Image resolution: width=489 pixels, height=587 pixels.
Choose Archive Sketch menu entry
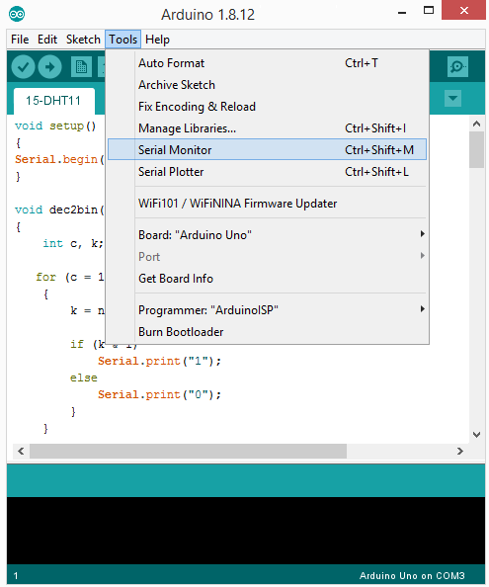pyautogui.click(x=267, y=85)
